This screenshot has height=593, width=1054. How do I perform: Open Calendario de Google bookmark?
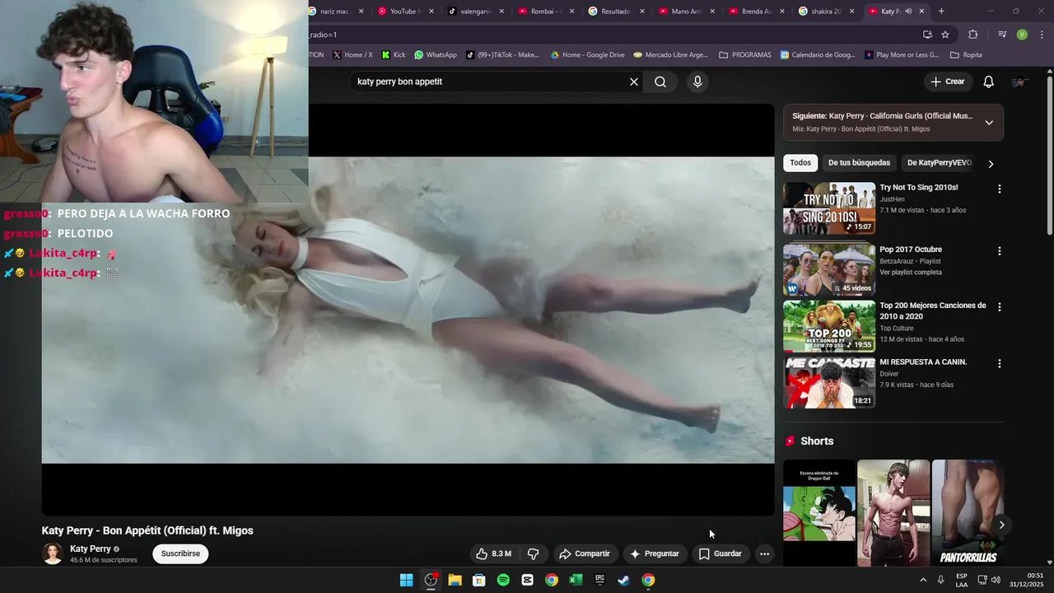point(817,55)
